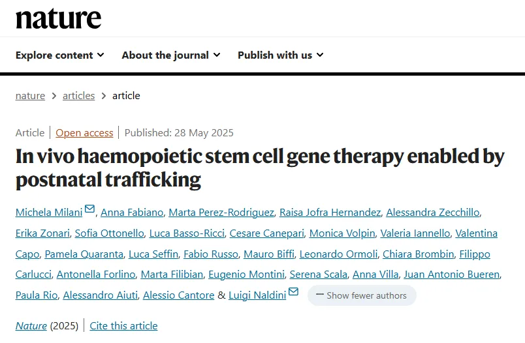Expand the Explore content menu
Viewport: 525px width, 343px height.
[59, 55]
